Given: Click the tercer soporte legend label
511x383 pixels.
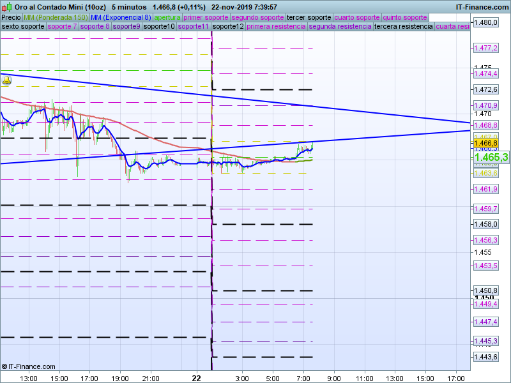Looking at the screenshot, I should [x=309, y=17].
